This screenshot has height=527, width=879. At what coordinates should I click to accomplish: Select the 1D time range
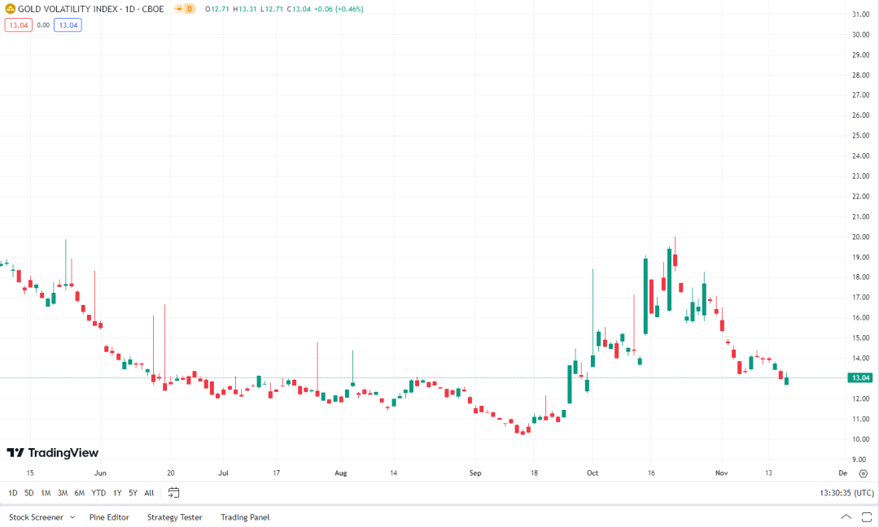click(13, 493)
